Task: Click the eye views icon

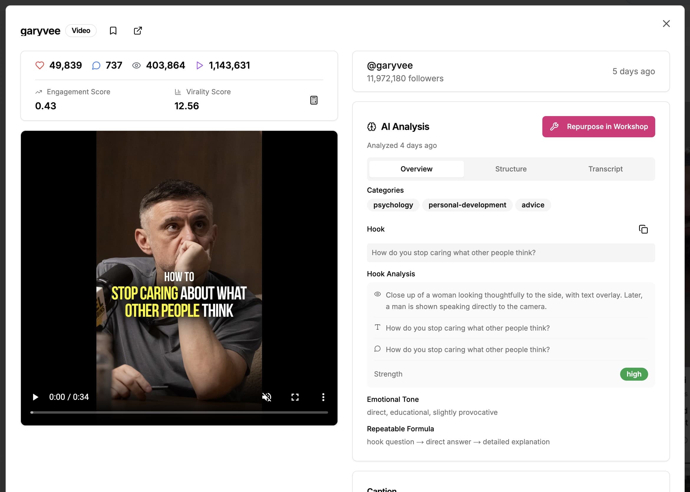Action: (x=136, y=65)
